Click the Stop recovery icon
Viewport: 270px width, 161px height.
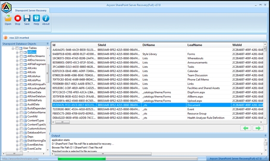tap(18, 18)
